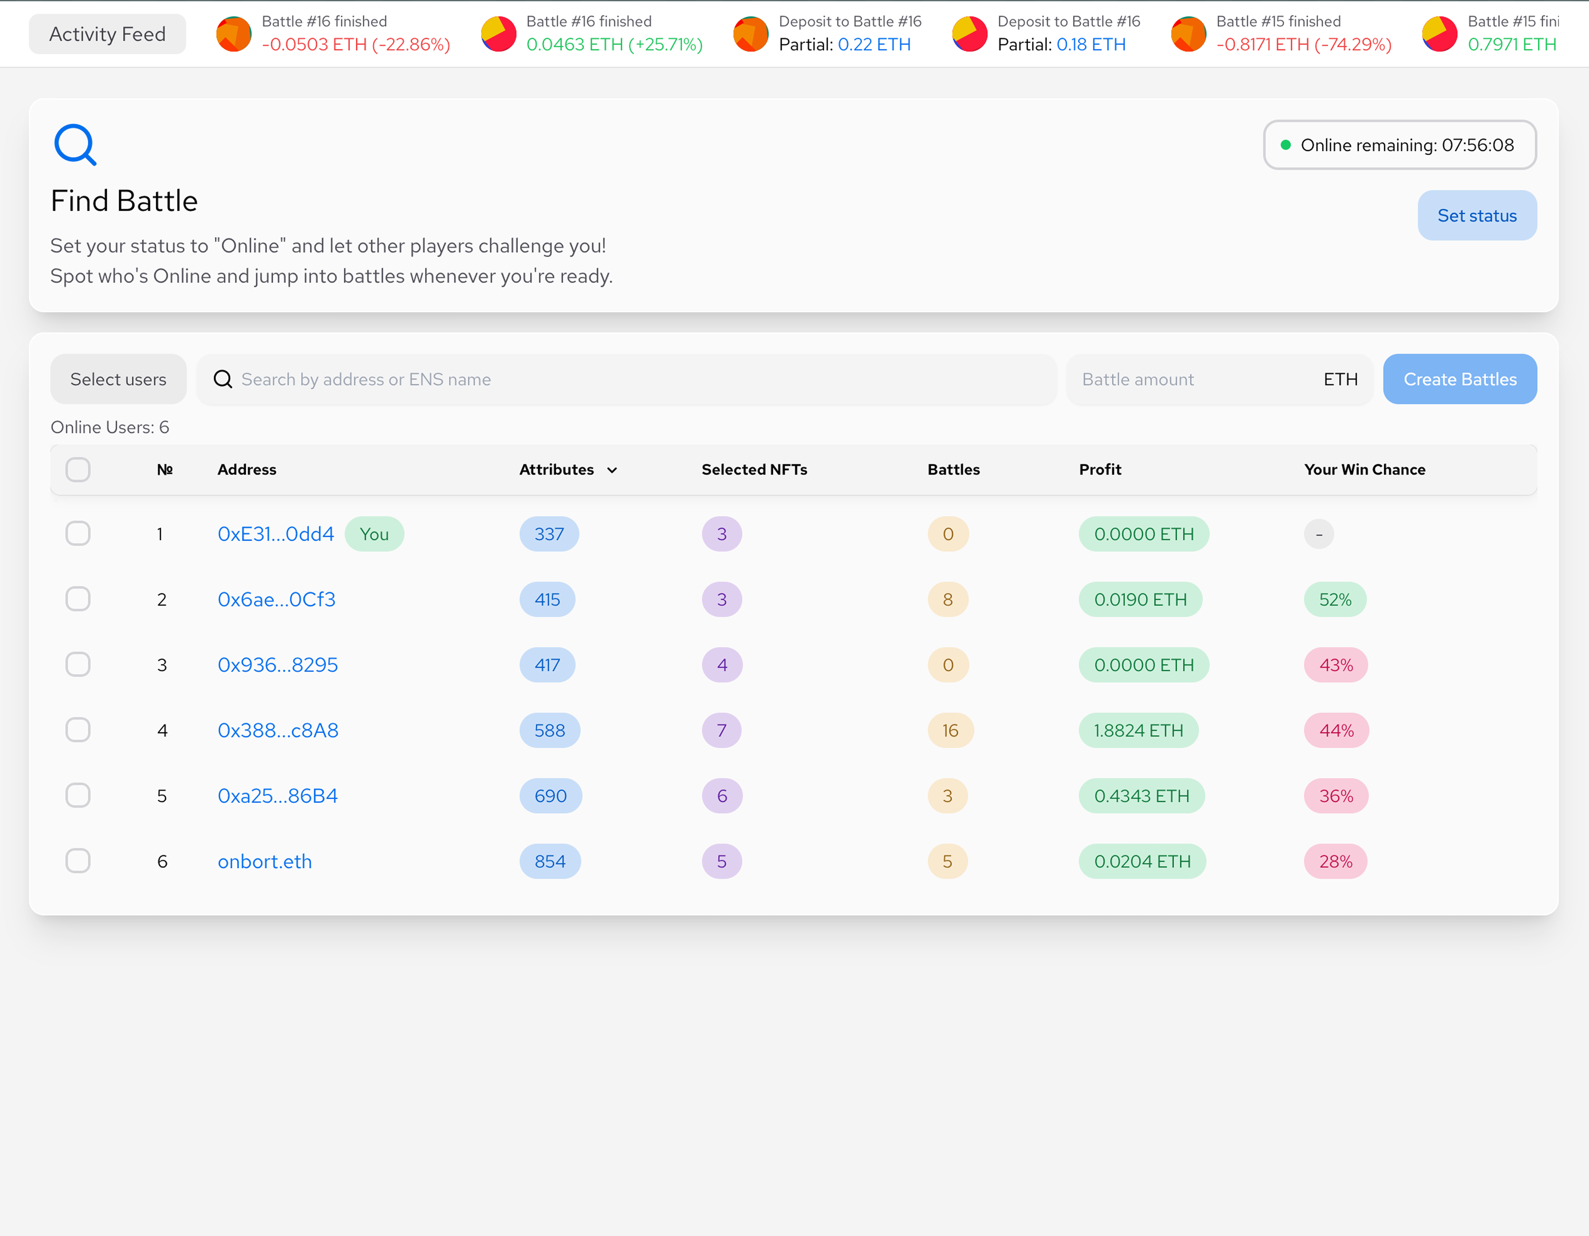The width and height of the screenshot is (1589, 1236).
Task: Check the select-all header checkbox
Action: coord(78,469)
